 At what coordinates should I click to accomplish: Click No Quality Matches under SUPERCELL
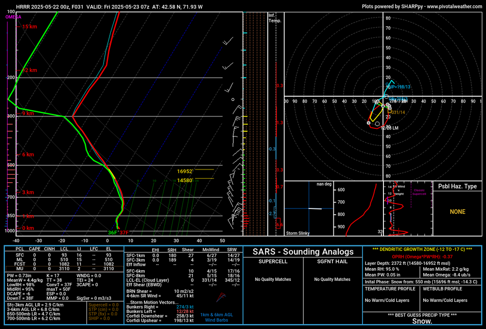(273, 279)
